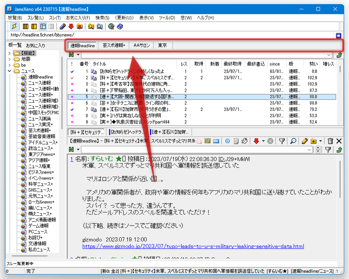Open the thread filter combo box dropdown
349x279 pixels.
coord(309,150)
